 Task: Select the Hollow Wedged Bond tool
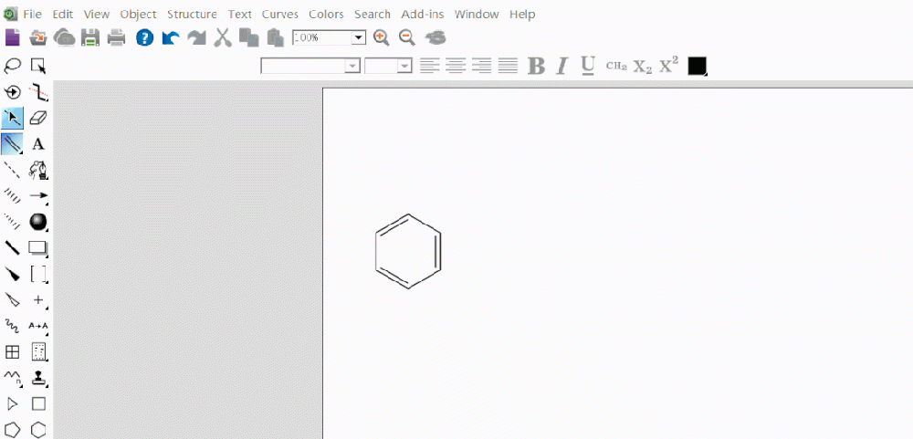click(12, 299)
